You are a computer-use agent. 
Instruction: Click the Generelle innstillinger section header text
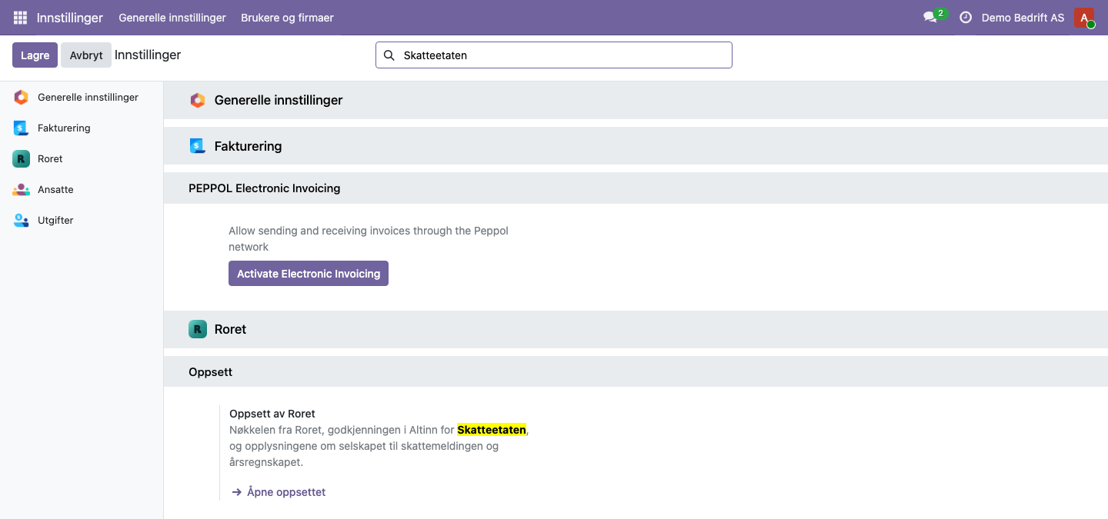point(279,100)
